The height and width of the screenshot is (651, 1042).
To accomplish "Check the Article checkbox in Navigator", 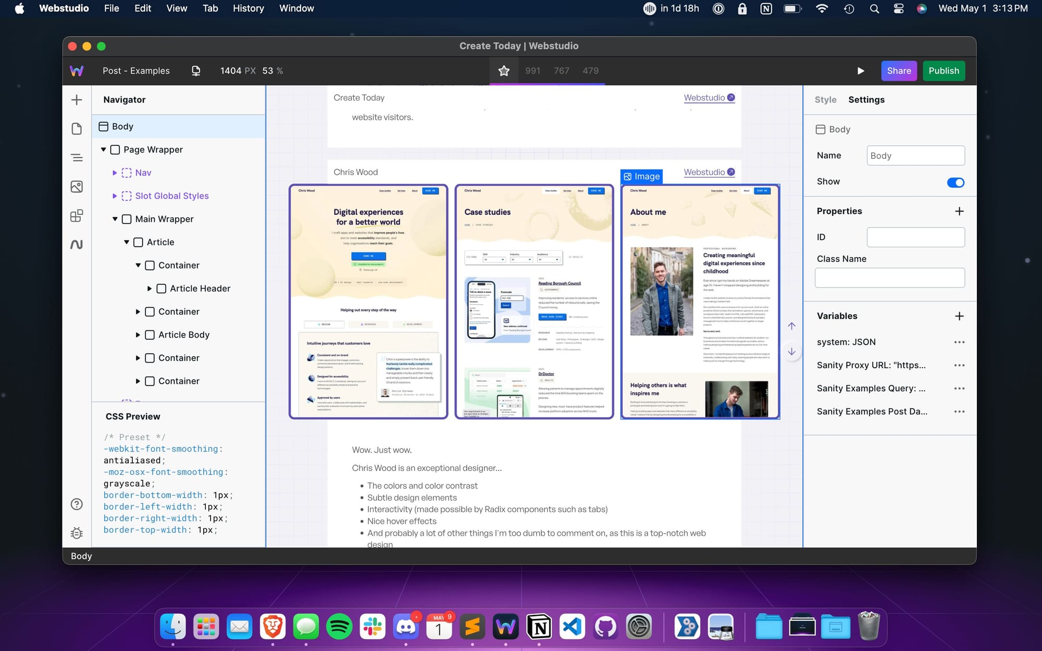I will tap(138, 242).
